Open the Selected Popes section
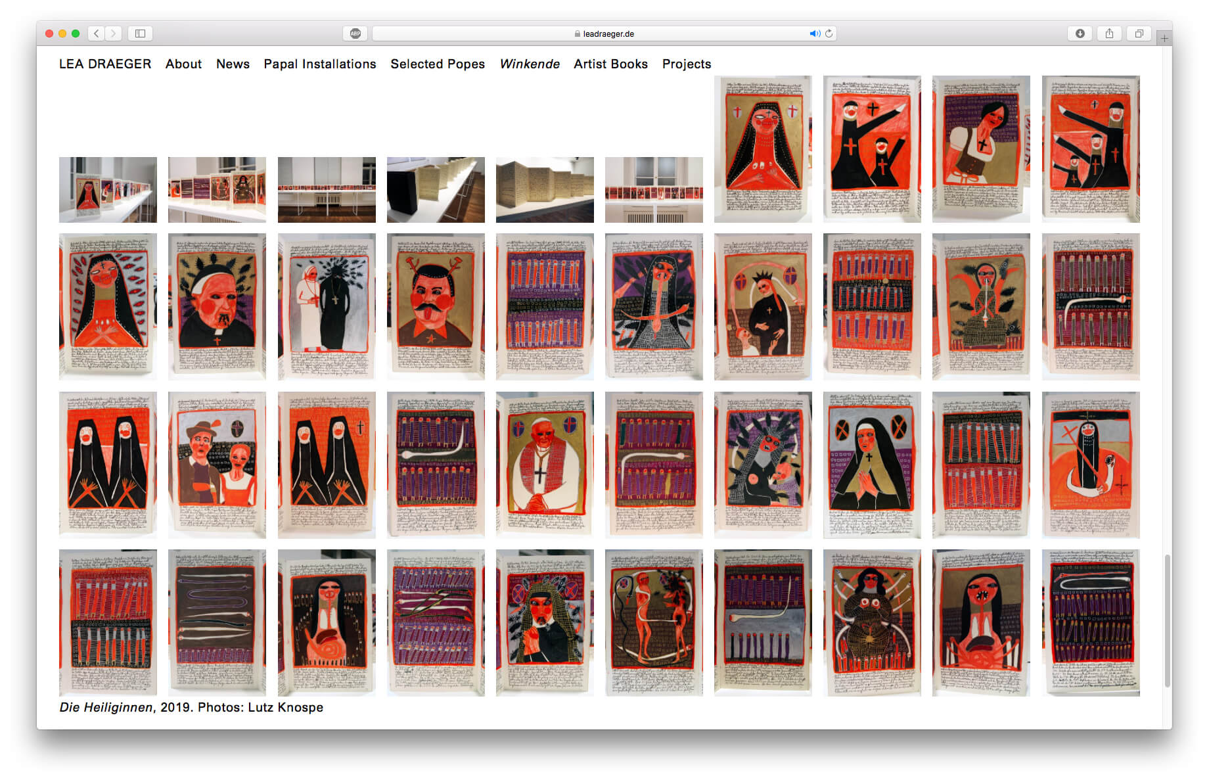 pos(438,64)
